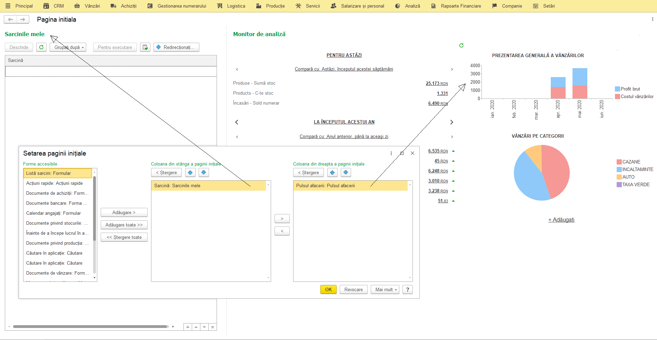Follow the + Adăugați link
This screenshot has height=340, width=657.
[561, 220]
